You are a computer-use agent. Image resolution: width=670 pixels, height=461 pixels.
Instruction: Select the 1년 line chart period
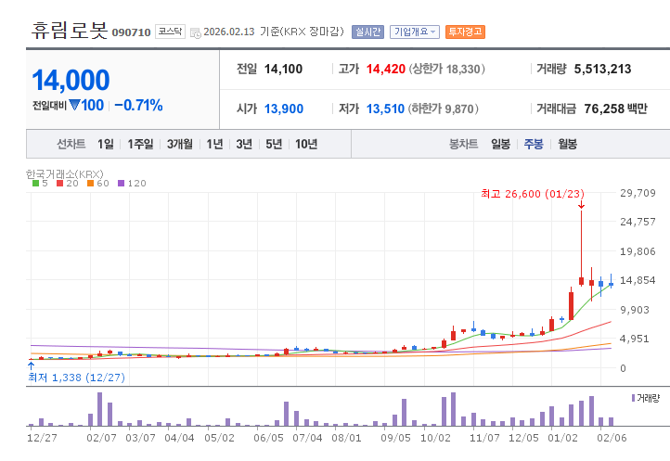point(215,144)
